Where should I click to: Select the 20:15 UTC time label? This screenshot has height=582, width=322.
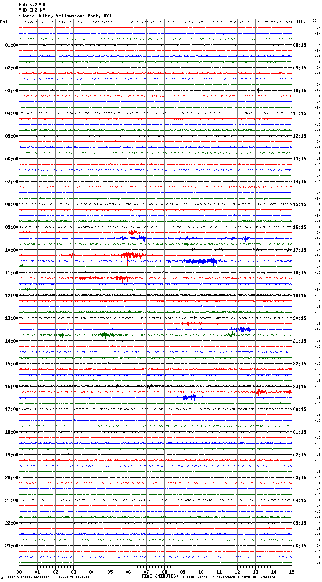[x=300, y=318]
